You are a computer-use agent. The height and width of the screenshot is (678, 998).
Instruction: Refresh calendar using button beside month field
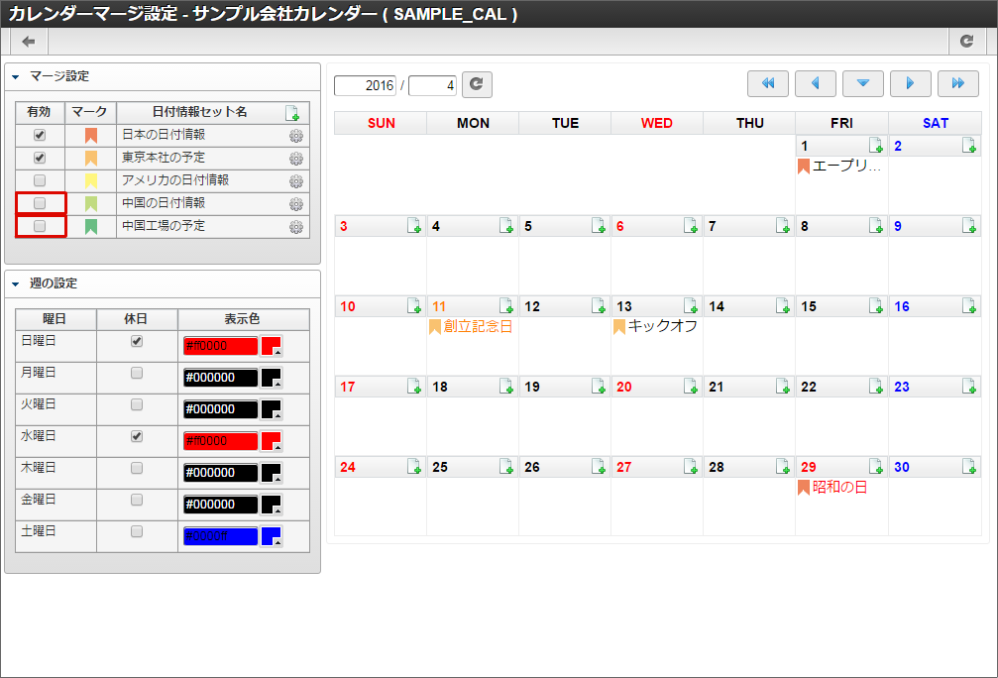(477, 84)
